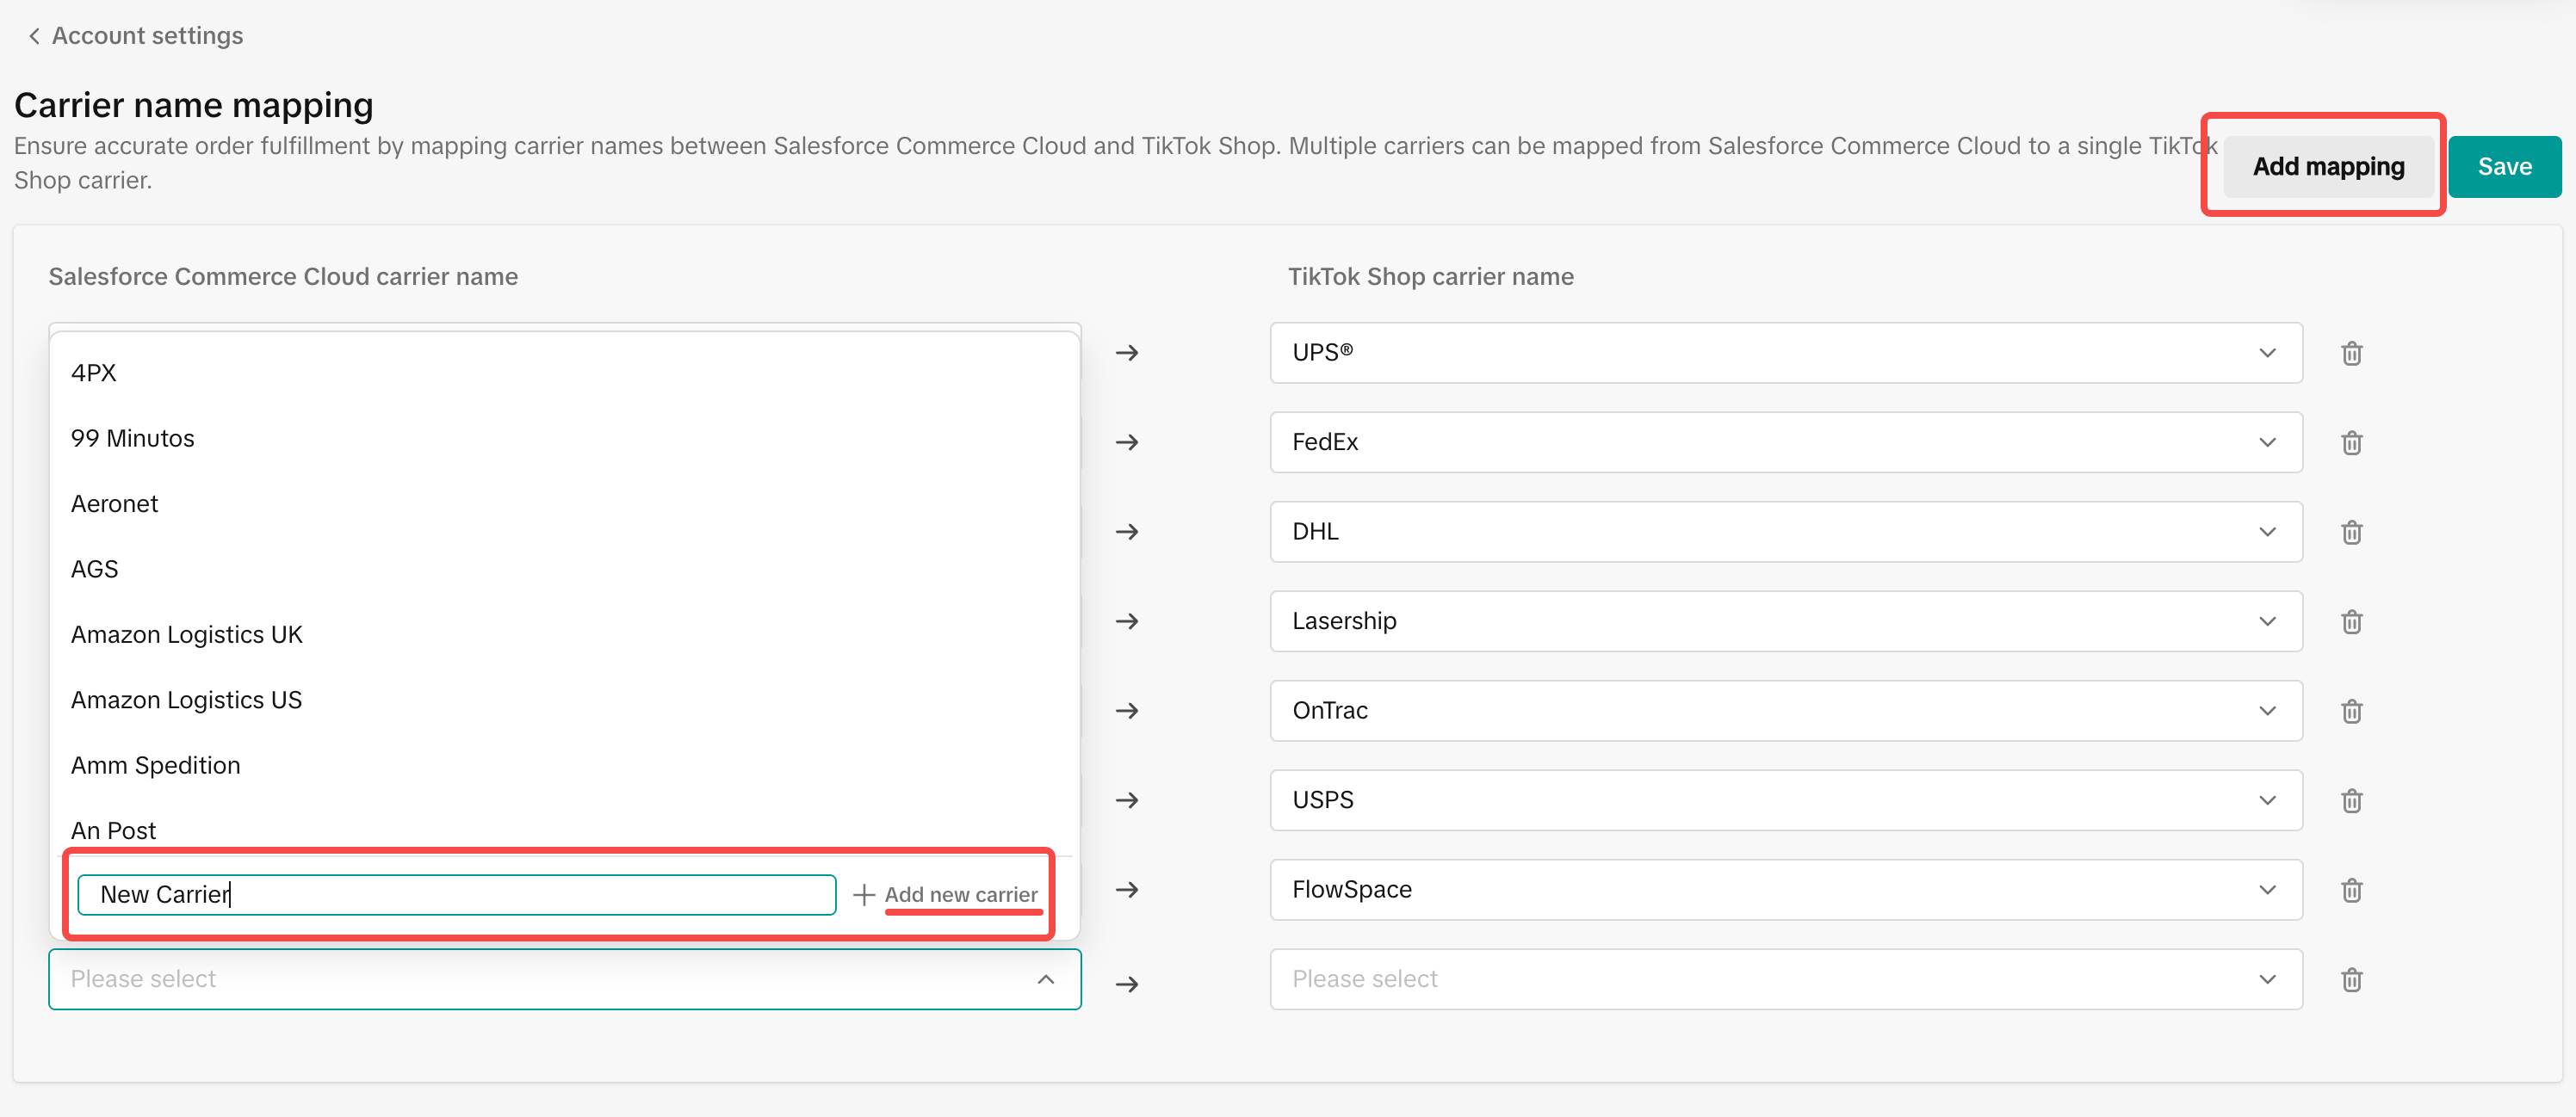Click trash icon beside DHL
Viewport: 2576px width, 1117px height.
tap(2351, 533)
